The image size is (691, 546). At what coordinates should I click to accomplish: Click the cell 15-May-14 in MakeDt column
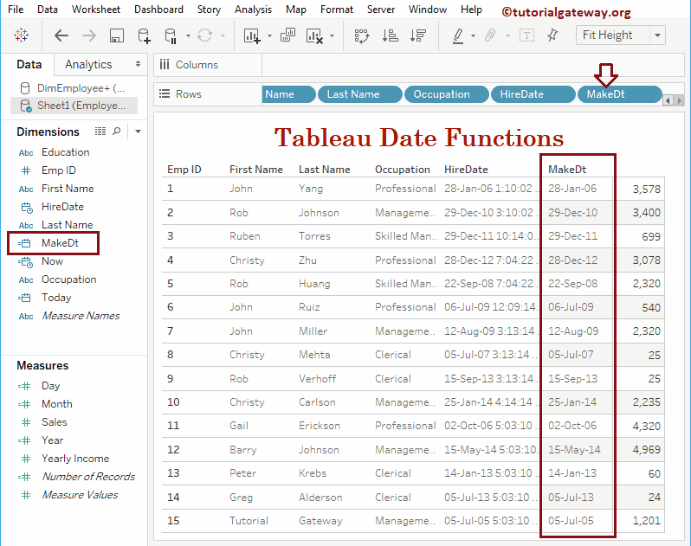(x=574, y=450)
